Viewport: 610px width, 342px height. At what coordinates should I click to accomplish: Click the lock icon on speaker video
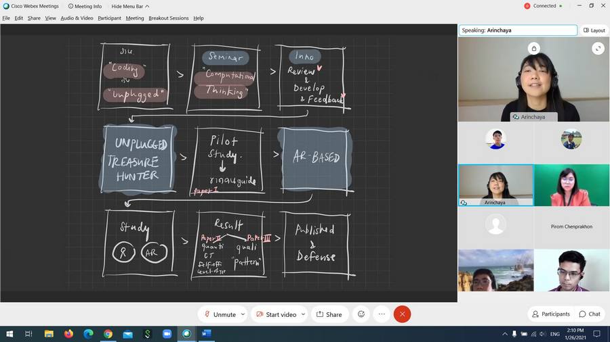pyautogui.click(x=534, y=48)
